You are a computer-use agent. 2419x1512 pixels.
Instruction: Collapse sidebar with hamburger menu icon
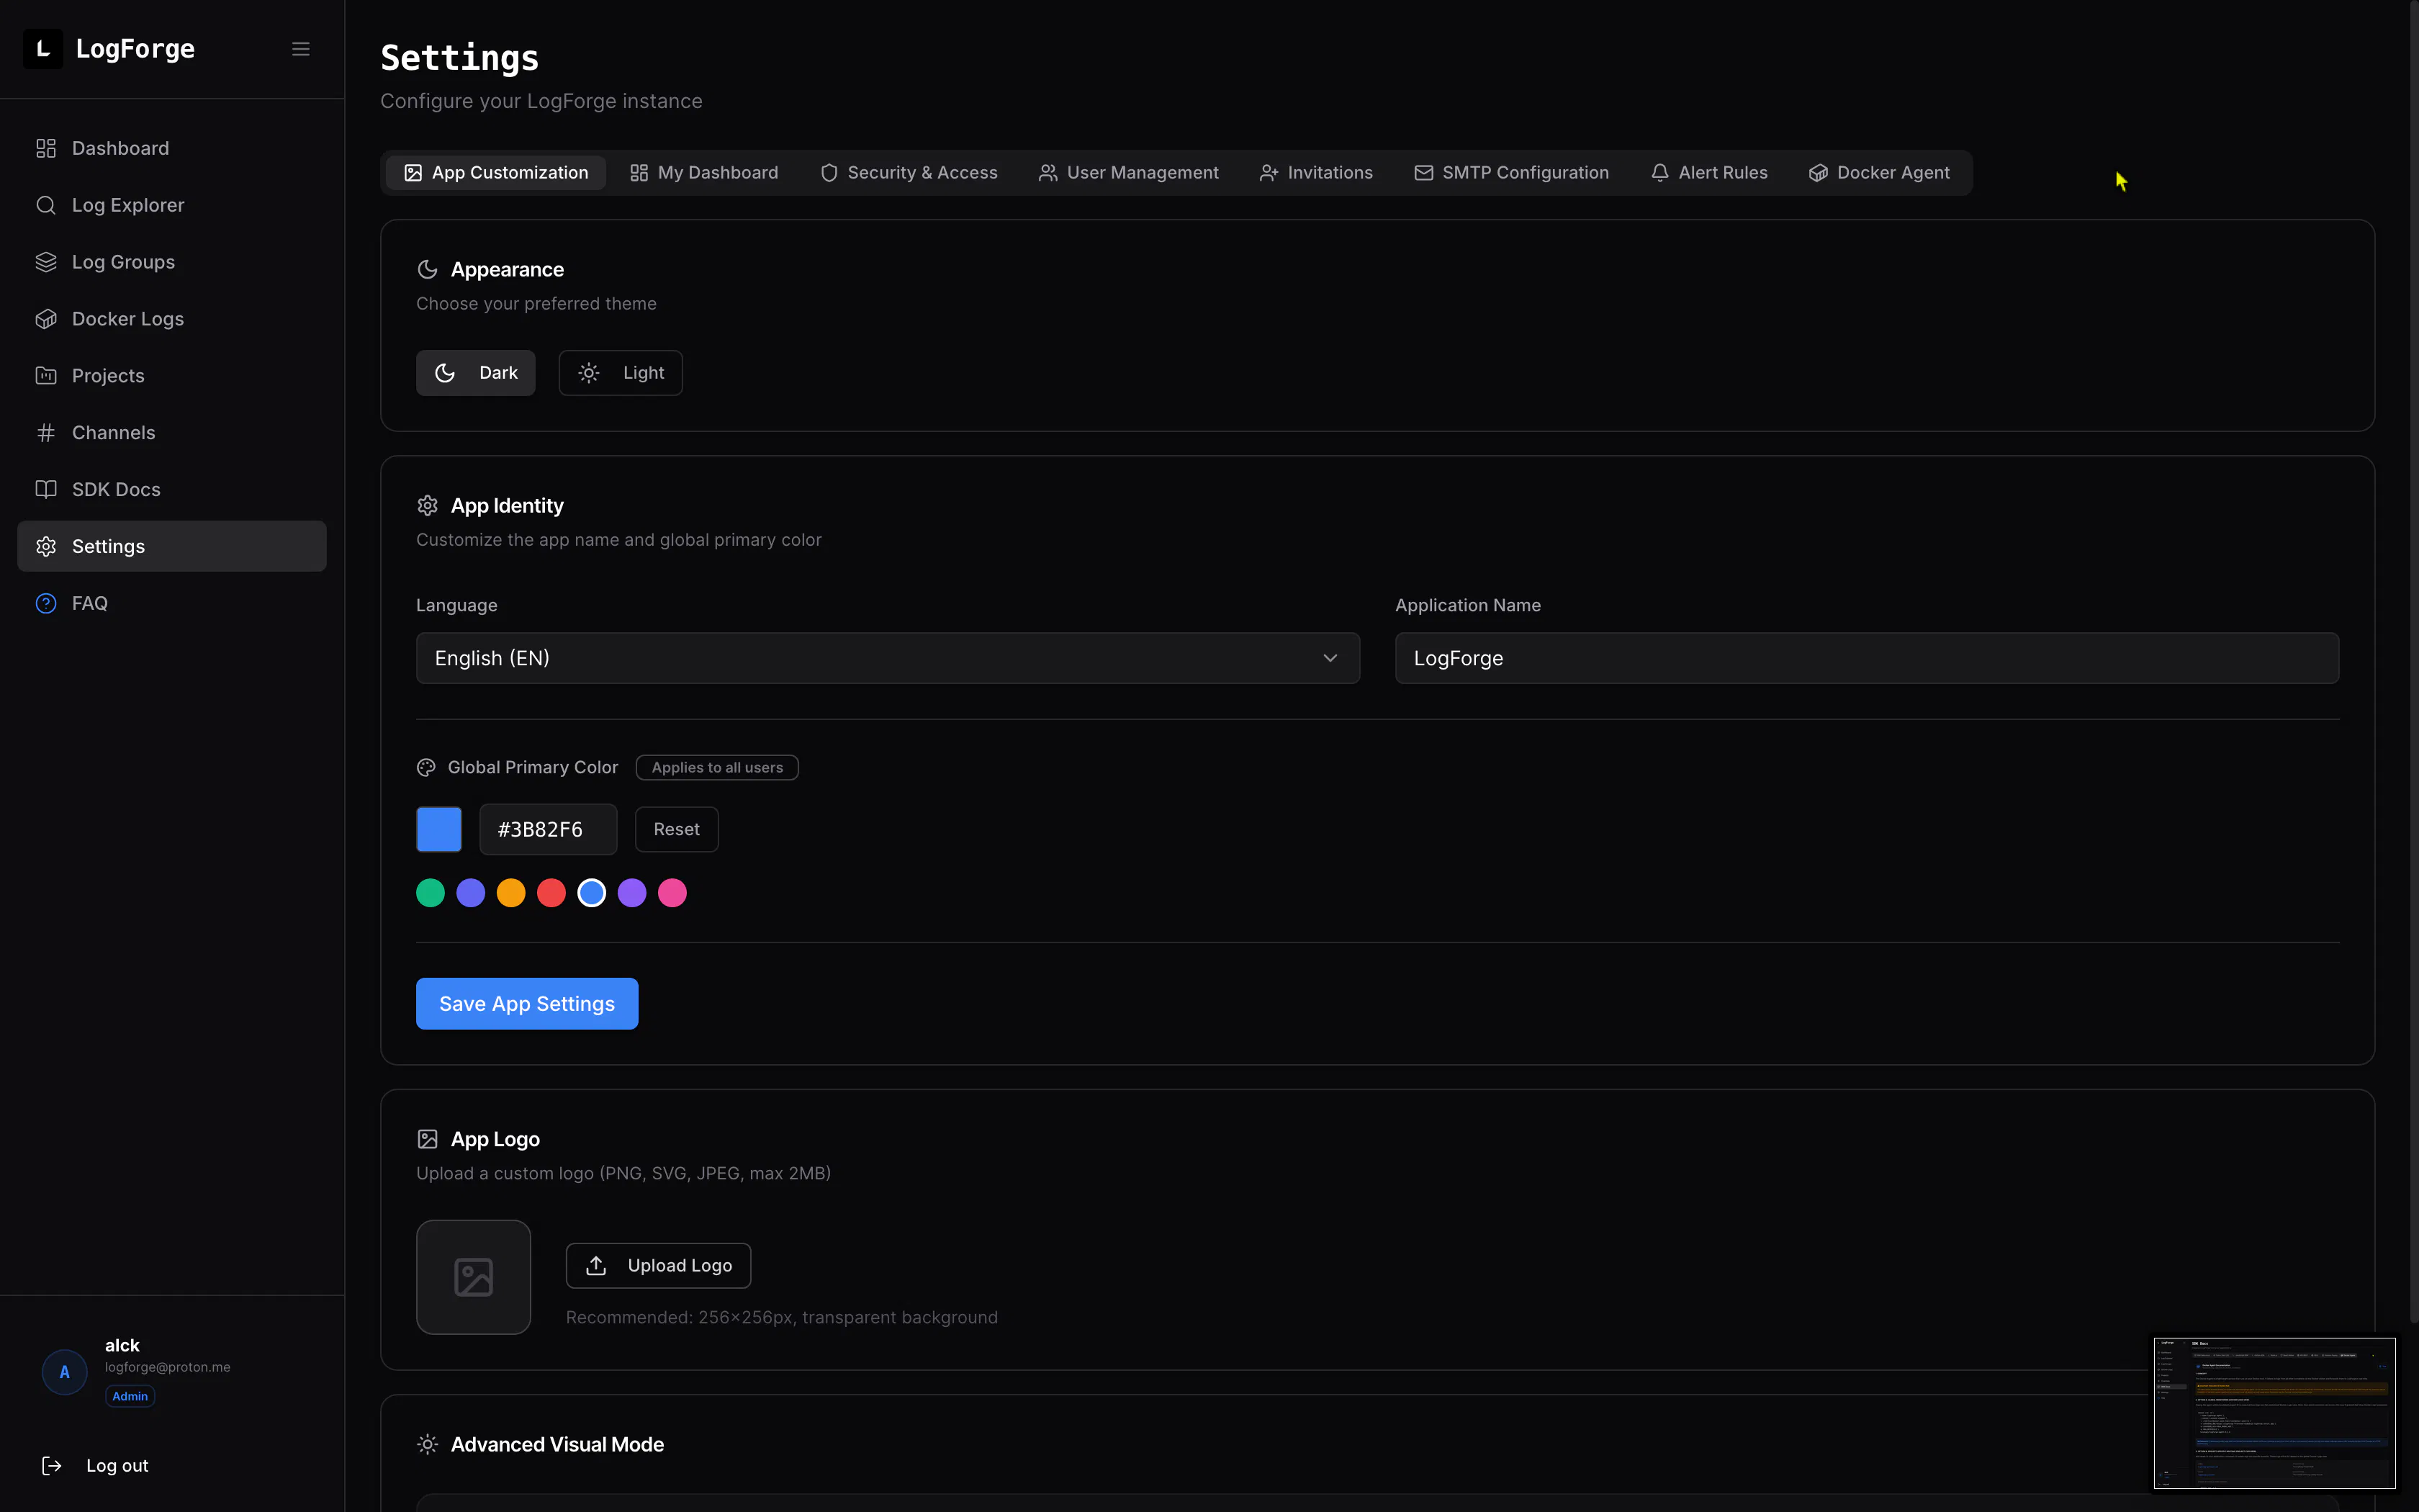pyautogui.click(x=301, y=49)
